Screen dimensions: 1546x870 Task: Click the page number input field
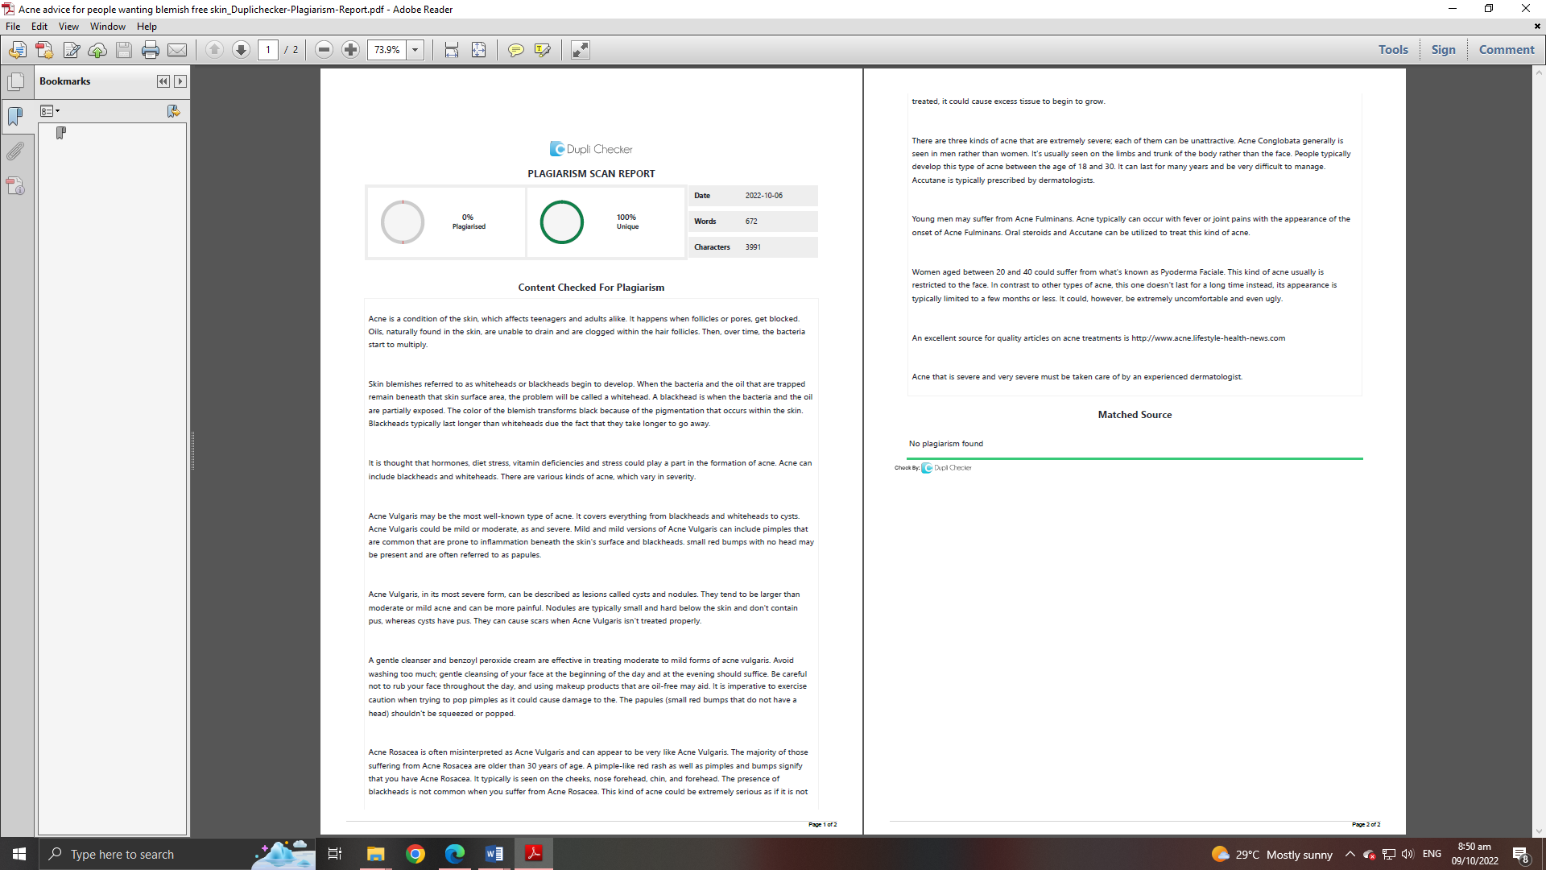pos(268,50)
